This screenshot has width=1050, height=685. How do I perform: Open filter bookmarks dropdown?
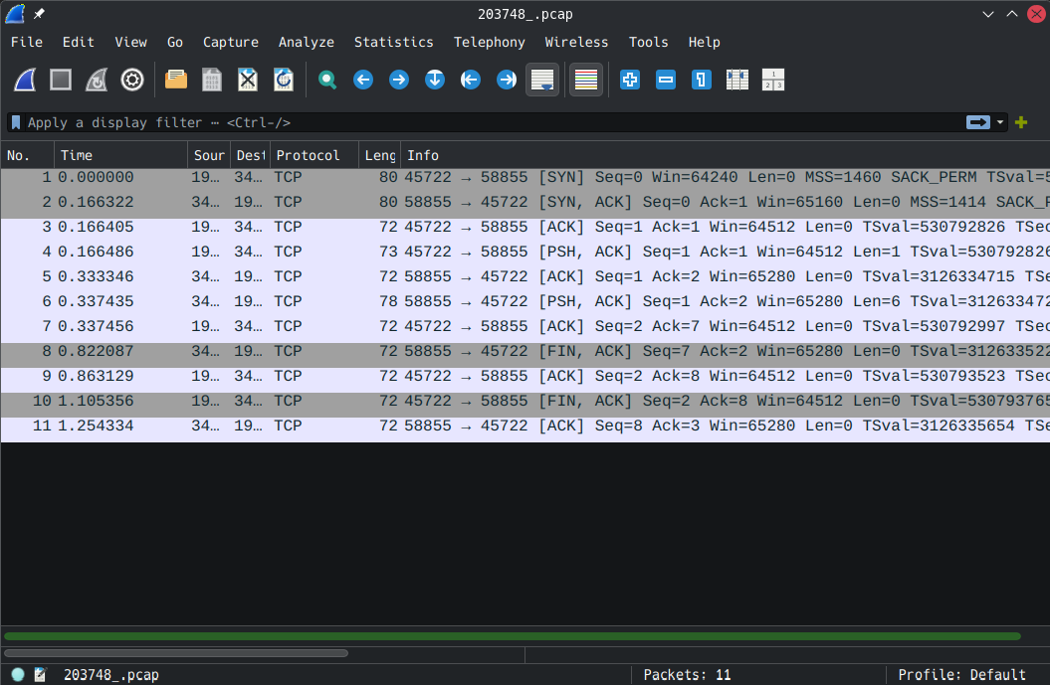16,122
